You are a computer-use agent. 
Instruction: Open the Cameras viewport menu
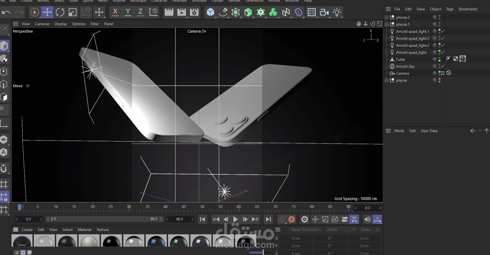pyautogui.click(x=42, y=24)
